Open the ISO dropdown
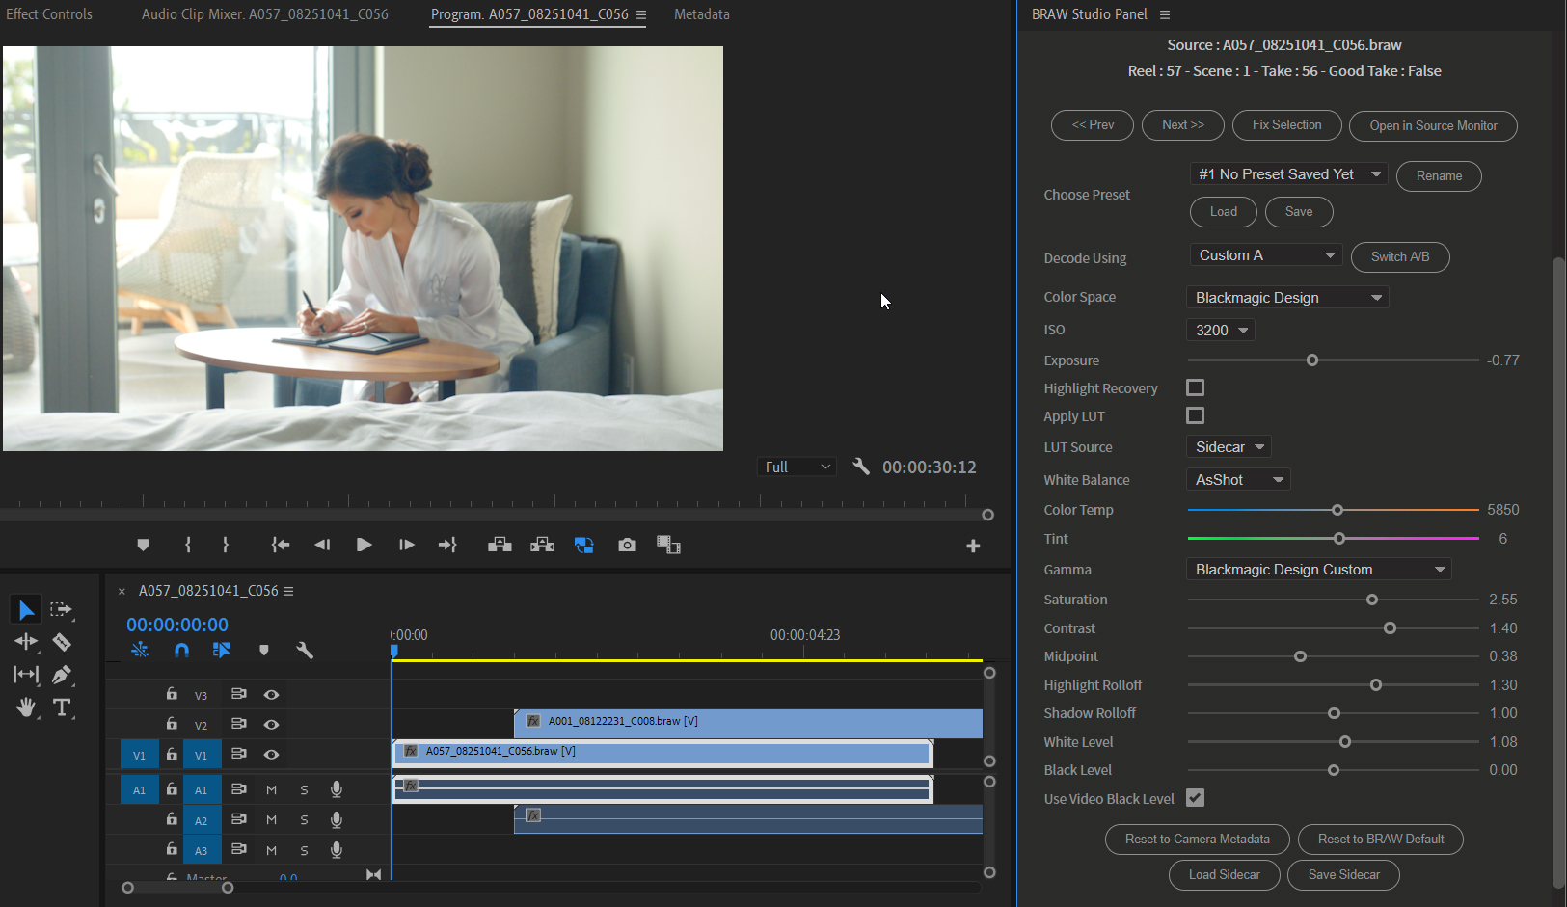 1219,329
